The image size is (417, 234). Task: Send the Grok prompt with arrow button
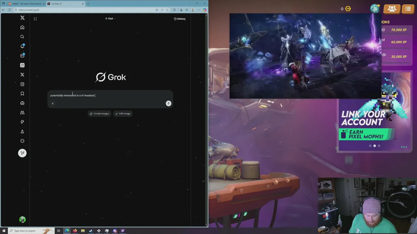(168, 103)
